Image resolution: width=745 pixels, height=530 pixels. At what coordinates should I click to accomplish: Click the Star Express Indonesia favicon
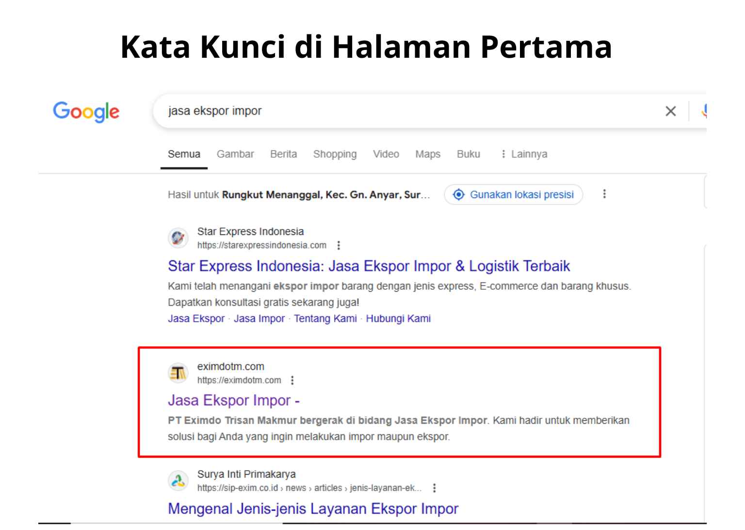coord(178,238)
